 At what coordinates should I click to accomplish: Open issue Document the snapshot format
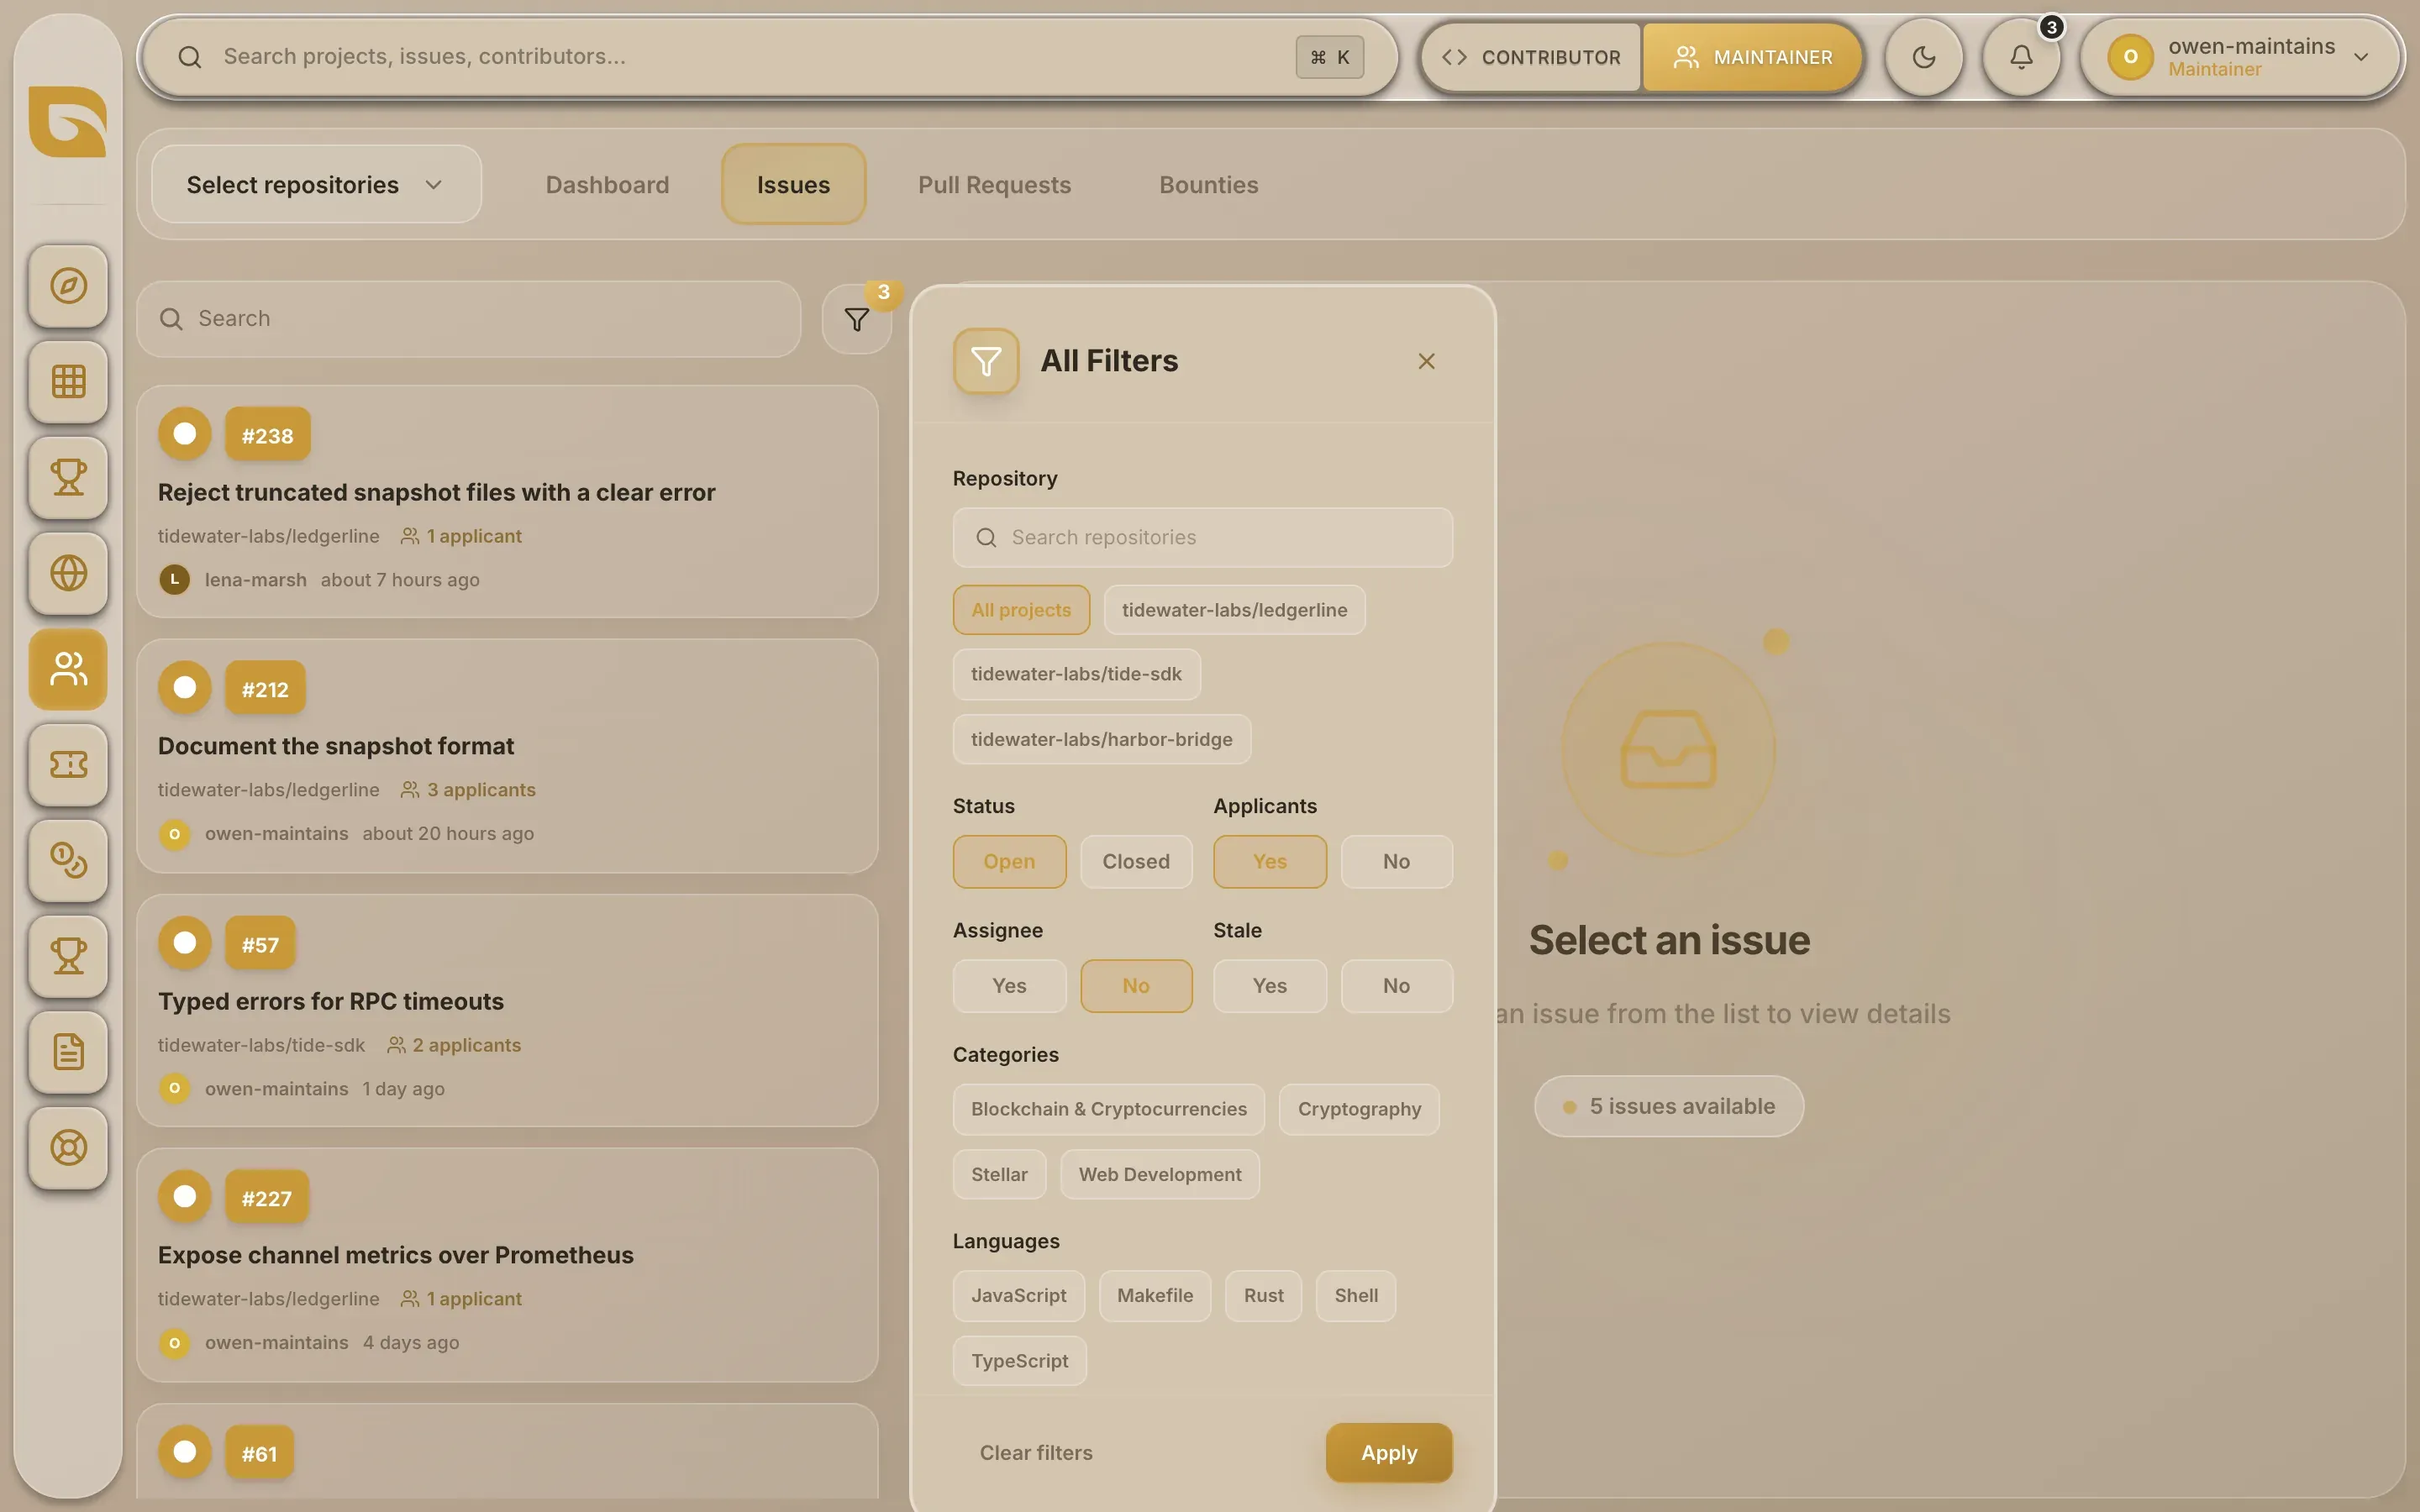(507, 756)
